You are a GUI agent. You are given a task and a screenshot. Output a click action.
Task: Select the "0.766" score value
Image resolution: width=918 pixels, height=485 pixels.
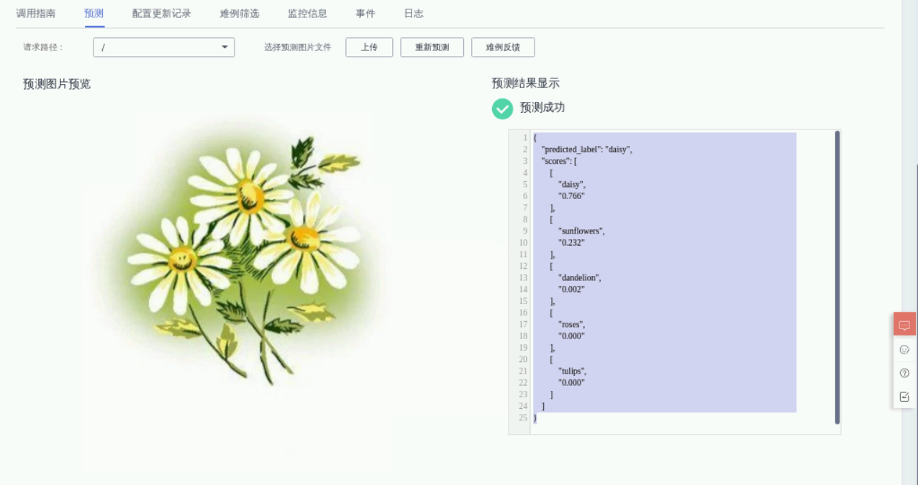tap(571, 196)
